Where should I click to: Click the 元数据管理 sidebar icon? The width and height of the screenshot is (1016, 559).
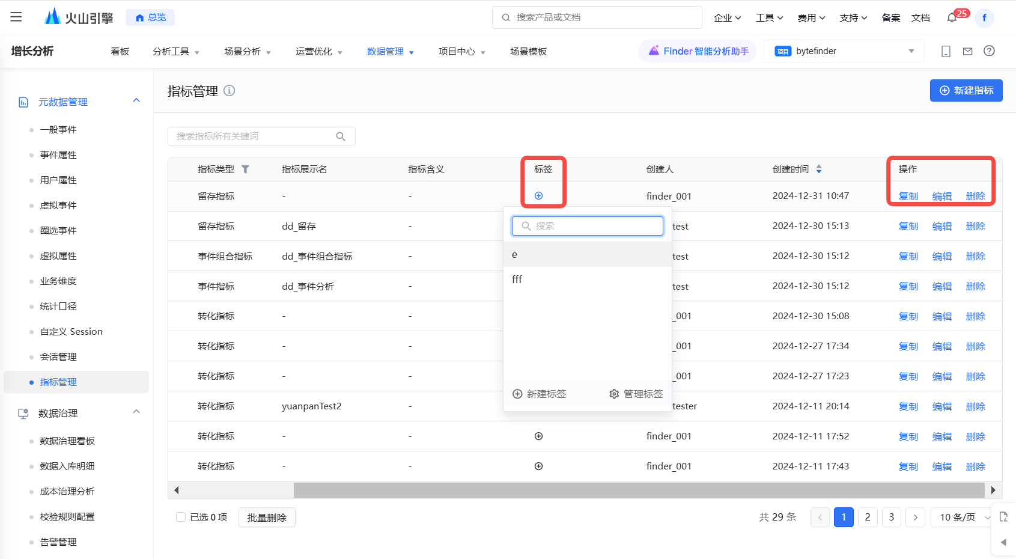[23, 102]
